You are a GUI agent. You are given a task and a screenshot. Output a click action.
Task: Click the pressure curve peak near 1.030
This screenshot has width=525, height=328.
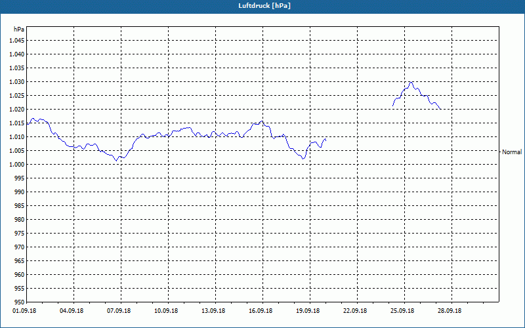[411, 82]
